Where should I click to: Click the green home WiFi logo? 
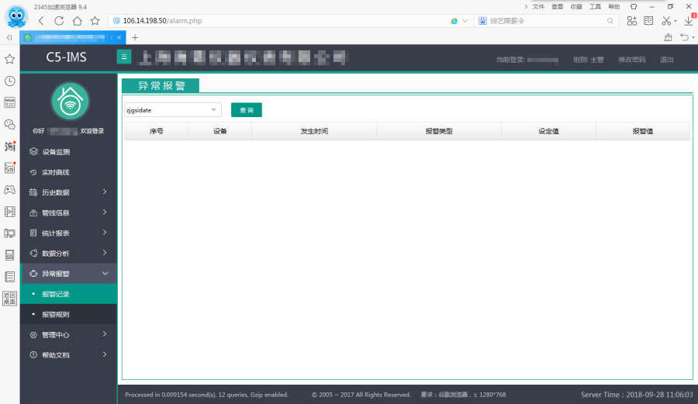click(x=70, y=101)
